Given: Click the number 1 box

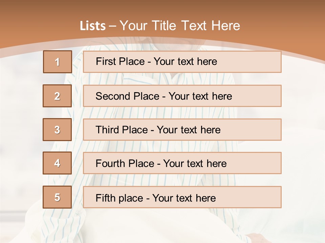Looking at the screenshot, I should (58, 62).
